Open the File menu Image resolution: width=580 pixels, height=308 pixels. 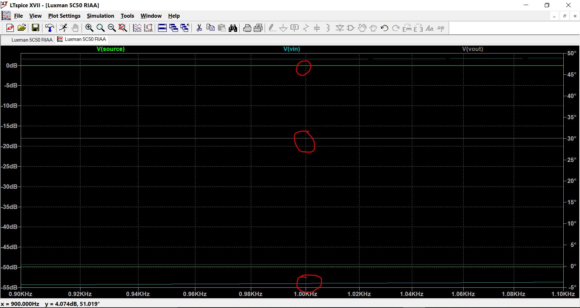coord(18,16)
